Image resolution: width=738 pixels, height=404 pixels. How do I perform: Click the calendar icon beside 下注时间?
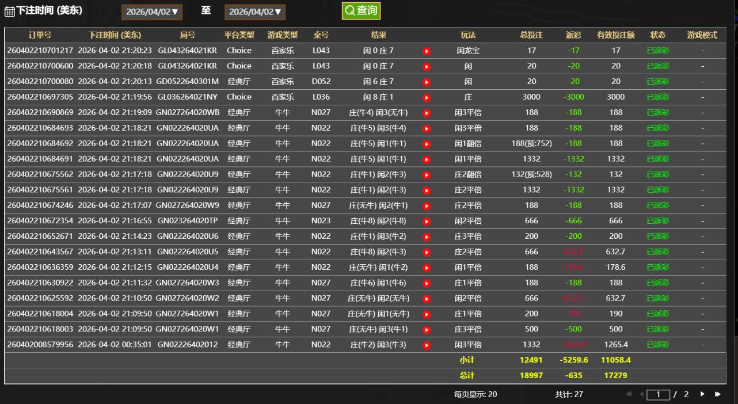tap(9, 12)
